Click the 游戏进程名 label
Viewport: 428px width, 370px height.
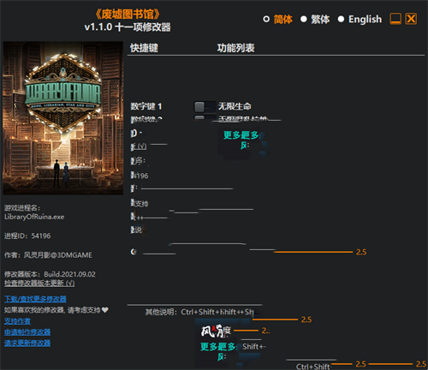pyautogui.click(x=22, y=208)
